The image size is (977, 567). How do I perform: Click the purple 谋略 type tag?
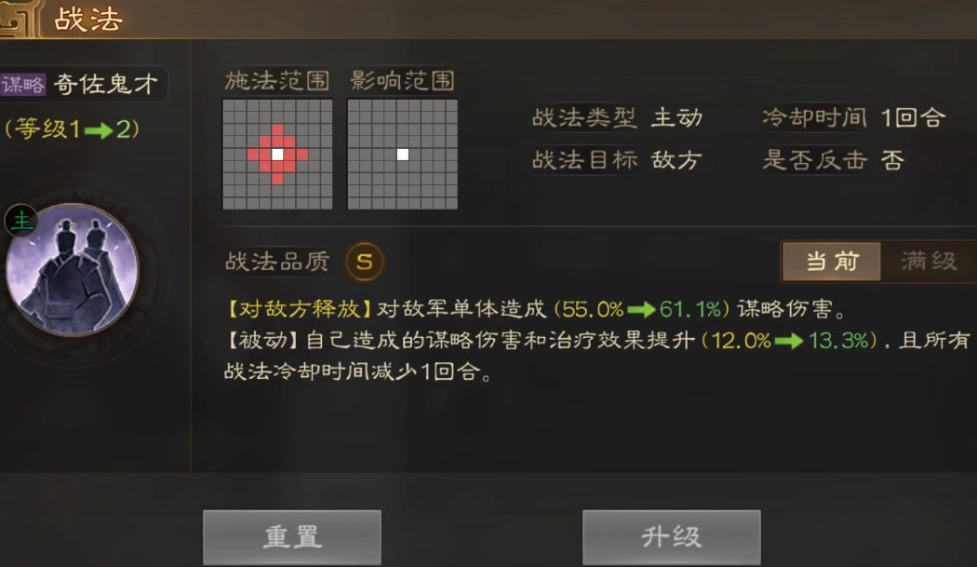[23, 84]
